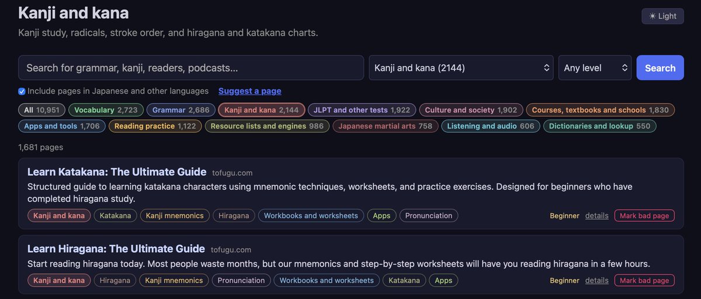Select Courses, textbooks and schools filter
701x299 pixels.
[600, 110]
